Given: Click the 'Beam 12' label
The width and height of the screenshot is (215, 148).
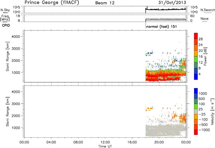Looking at the screenshot, I should [105, 3].
